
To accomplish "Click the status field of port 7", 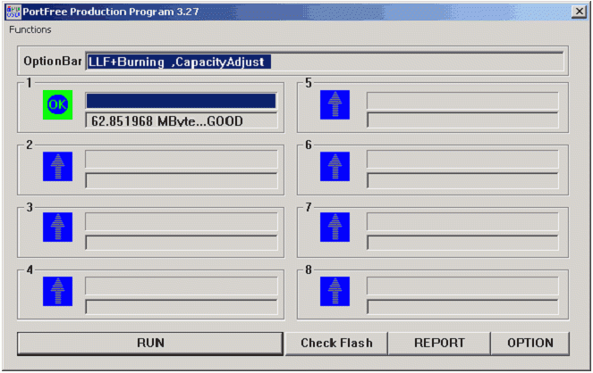I will (x=462, y=242).
